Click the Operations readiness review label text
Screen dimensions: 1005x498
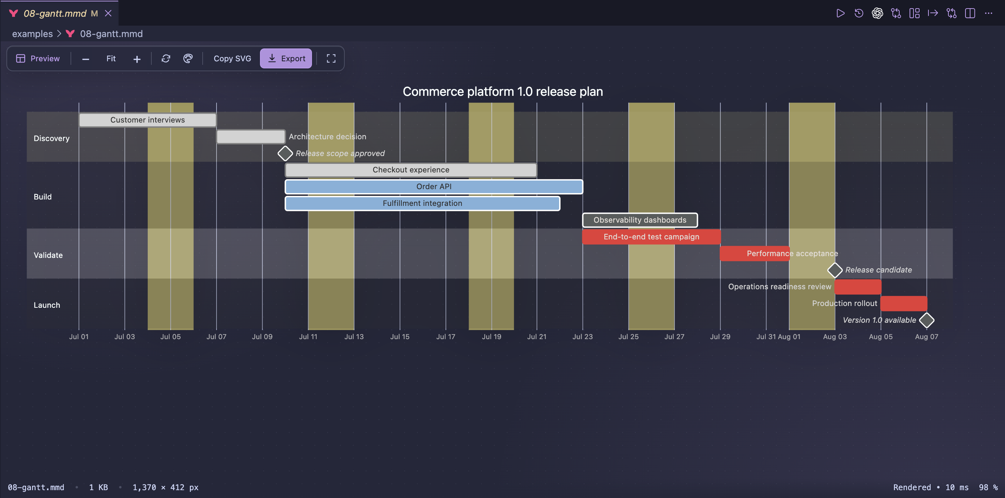(x=780, y=287)
